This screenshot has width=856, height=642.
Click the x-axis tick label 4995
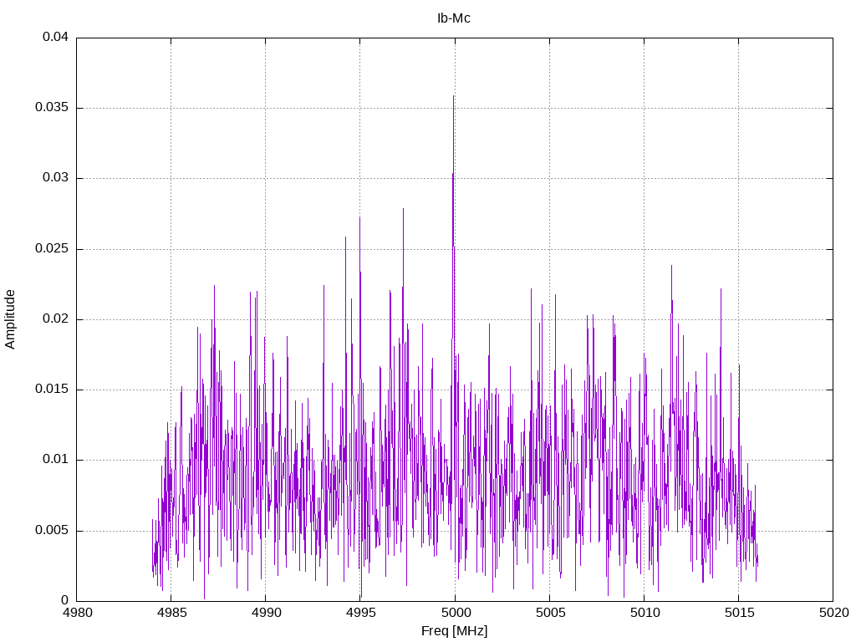[x=361, y=613]
